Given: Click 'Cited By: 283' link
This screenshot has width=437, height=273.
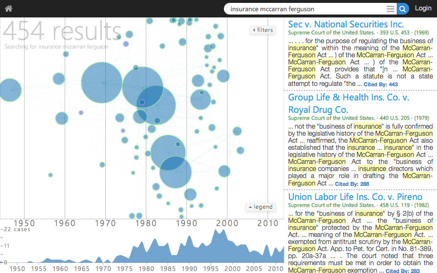Looking at the screenshot, I should tap(403, 271).
